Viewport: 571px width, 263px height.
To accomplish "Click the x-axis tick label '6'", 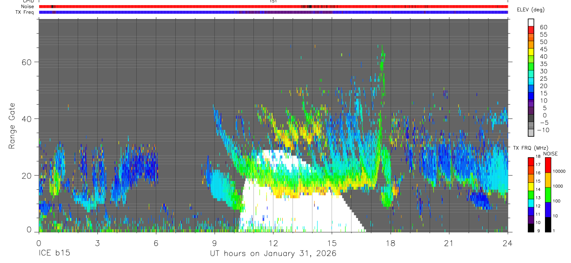I will tap(156, 243).
